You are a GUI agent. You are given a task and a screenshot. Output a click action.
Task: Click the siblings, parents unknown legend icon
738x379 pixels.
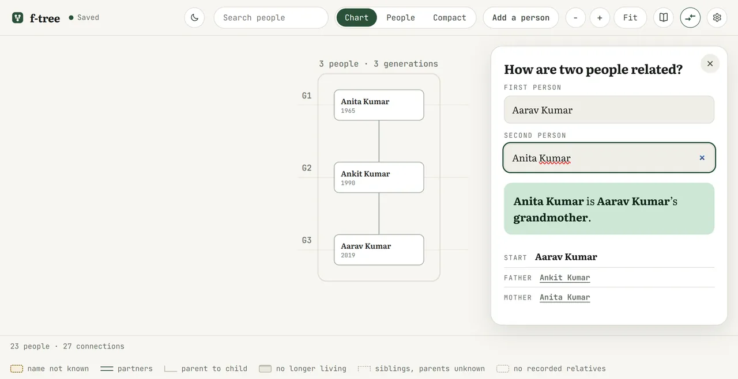364,369
